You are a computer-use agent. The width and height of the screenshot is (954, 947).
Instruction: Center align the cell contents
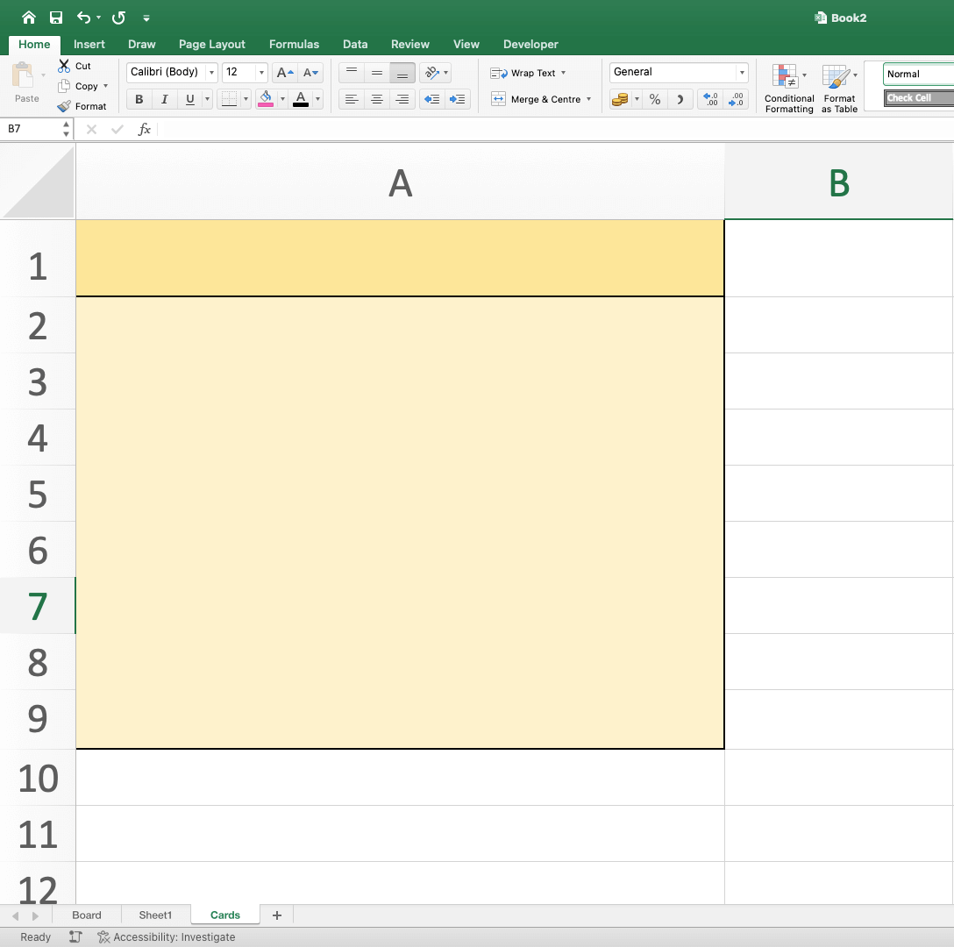point(376,99)
